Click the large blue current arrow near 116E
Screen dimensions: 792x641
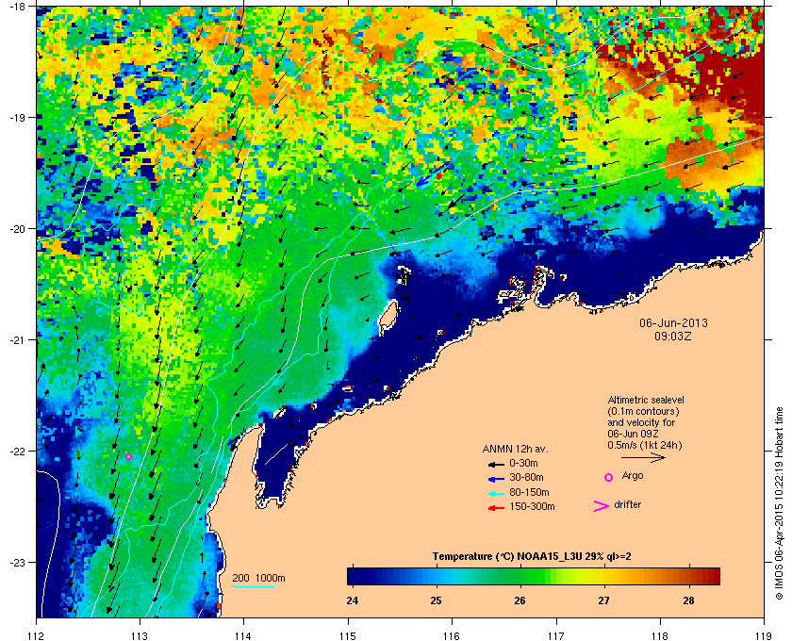coord(430,175)
